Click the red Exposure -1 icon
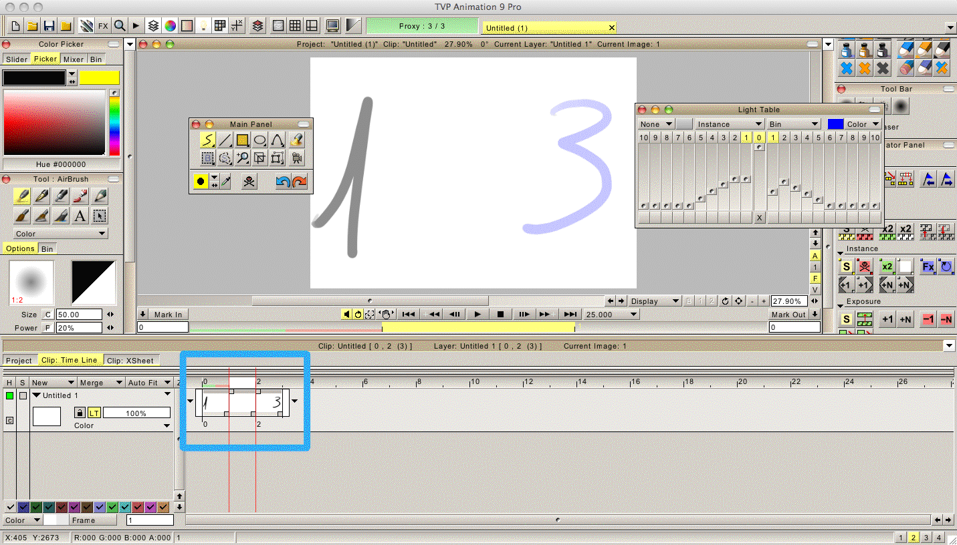The height and width of the screenshot is (545, 957). click(x=928, y=319)
